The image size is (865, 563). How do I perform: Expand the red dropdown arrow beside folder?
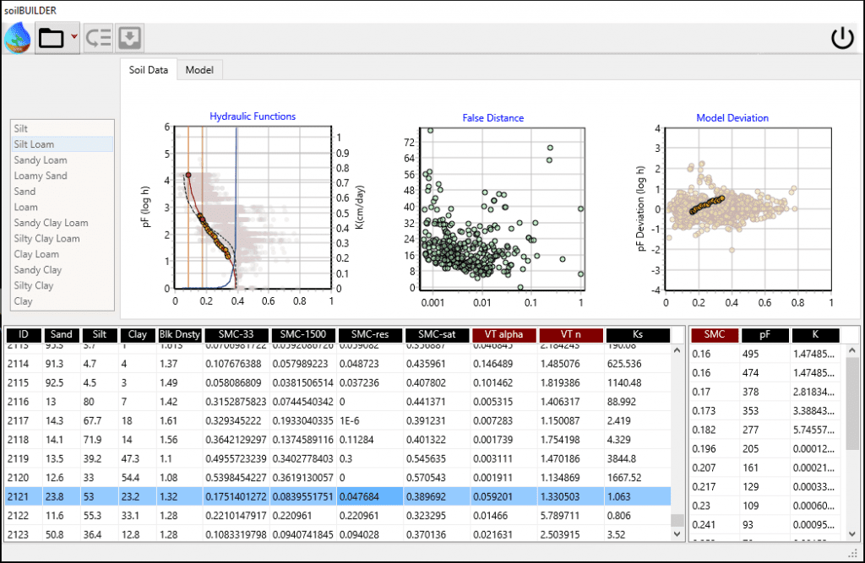(74, 37)
